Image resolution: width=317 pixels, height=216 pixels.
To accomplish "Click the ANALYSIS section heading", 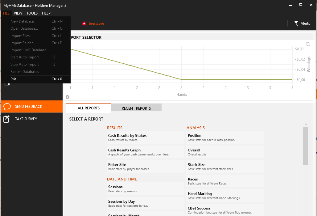I will (196, 128).
